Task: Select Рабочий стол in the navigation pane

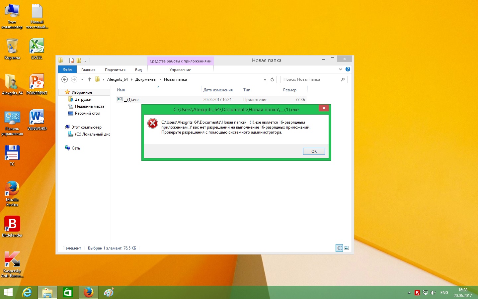Action: (x=87, y=113)
